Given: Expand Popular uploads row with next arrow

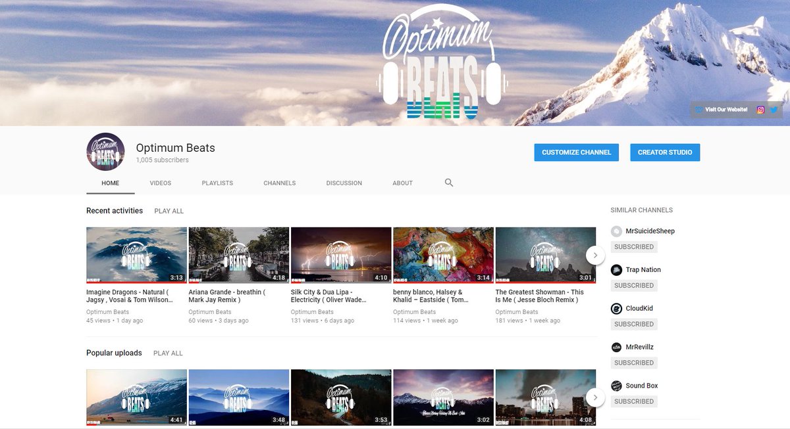Looking at the screenshot, I should click(595, 397).
